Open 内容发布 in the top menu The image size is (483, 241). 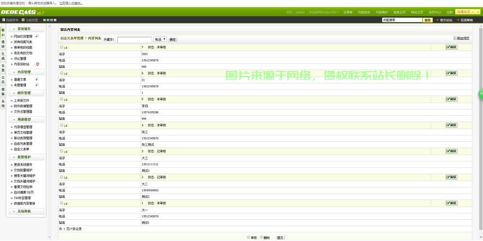click(364, 12)
